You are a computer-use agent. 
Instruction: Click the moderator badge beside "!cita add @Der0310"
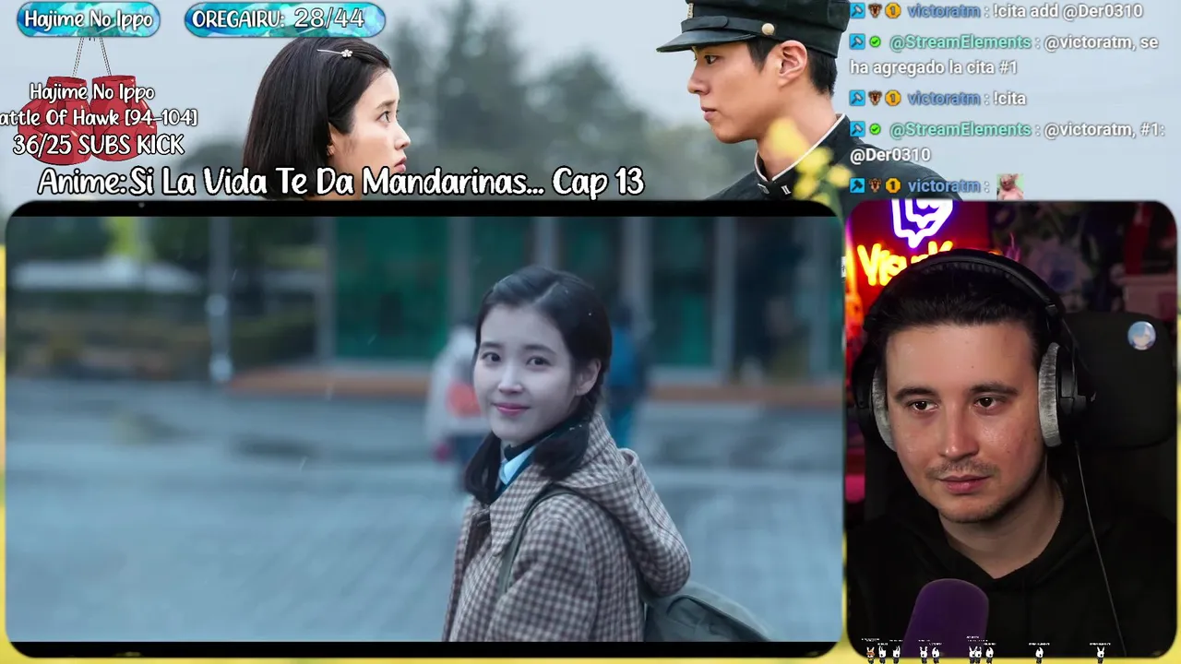(x=857, y=11)
